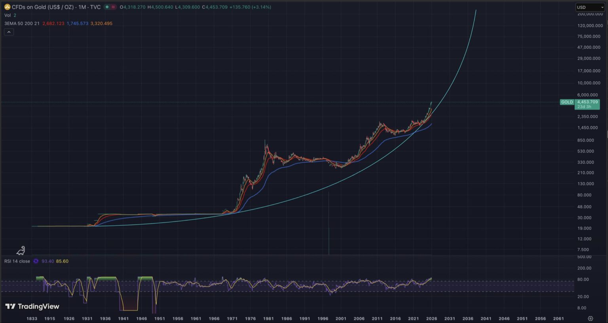
Task: Collapse the indicator legend with the chevron
Action: tap(9, 32)
